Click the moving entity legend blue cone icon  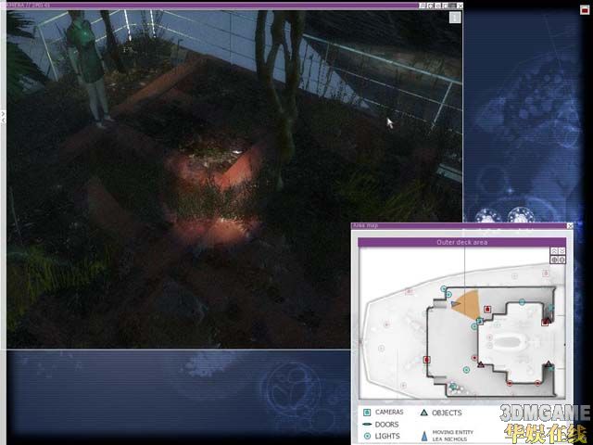click(424, 436)
